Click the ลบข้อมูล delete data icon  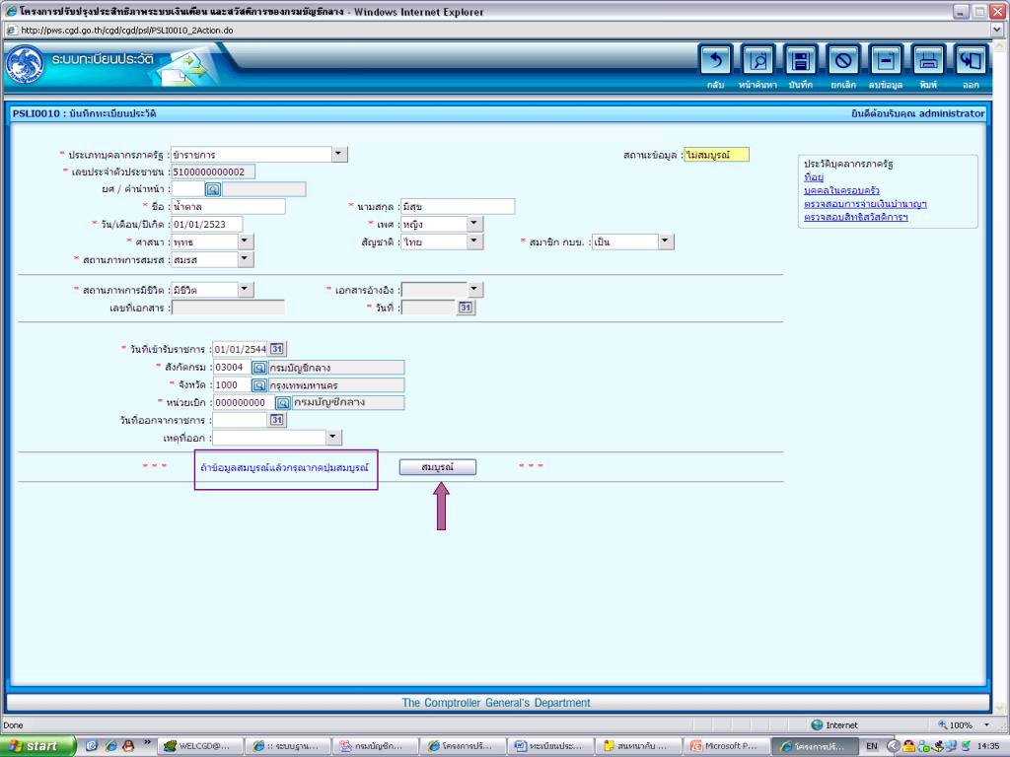click(886, 61)
